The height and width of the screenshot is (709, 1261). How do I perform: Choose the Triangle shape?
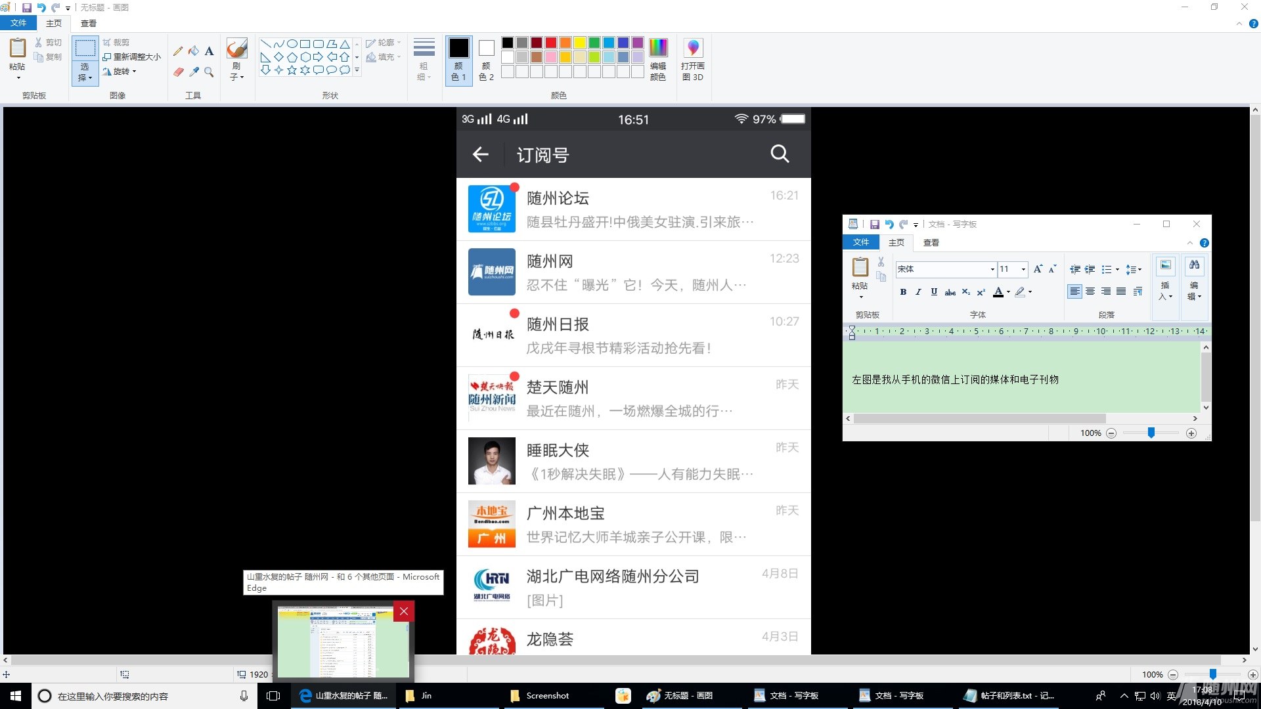pyautogui.click(x=344, y=44)
